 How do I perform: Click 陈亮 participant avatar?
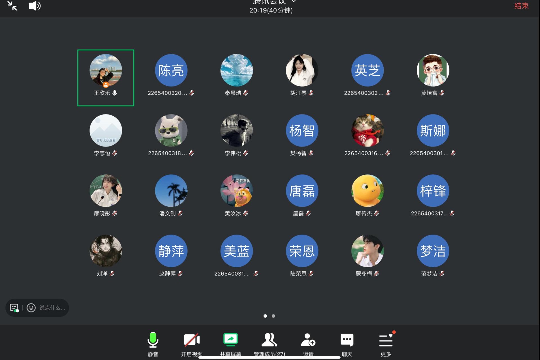pyautogui.click(x=171, y=70)
